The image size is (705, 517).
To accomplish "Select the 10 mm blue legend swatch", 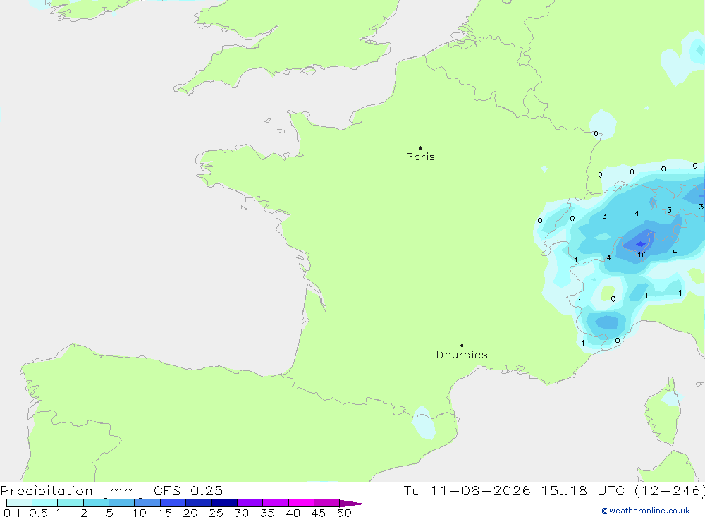I will coord(147,503).
